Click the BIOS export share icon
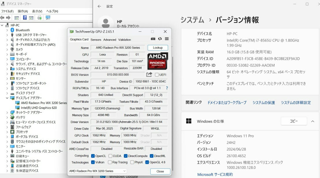Image resolution: width=320 pixels, height=178 pixels. tap(149, 75)
